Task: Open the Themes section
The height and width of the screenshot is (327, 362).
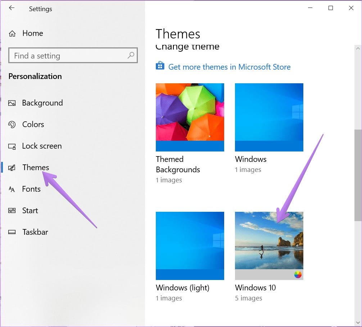Action: point(36,167)
